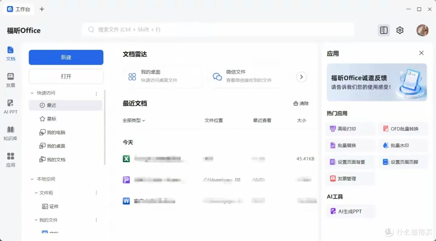Collapse the 文件柜 tree node

click(x=36, y=193)
